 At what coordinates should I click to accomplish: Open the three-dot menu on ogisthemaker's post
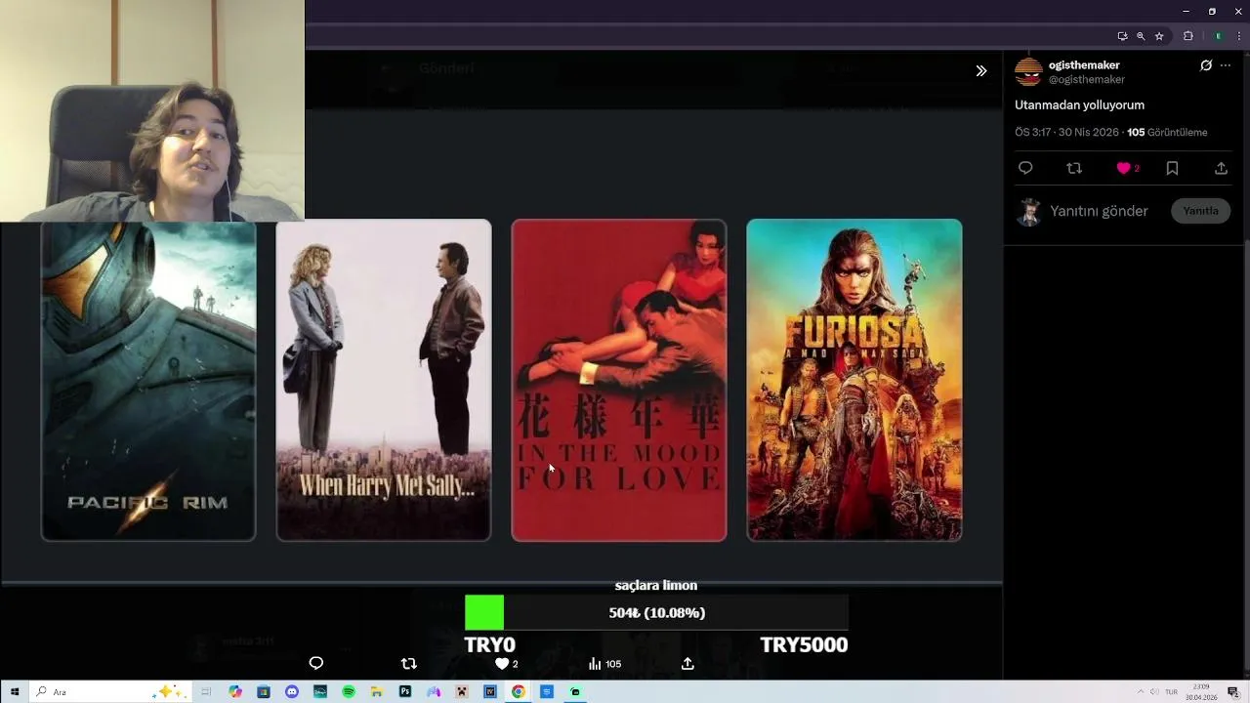tap(1226, 65)
